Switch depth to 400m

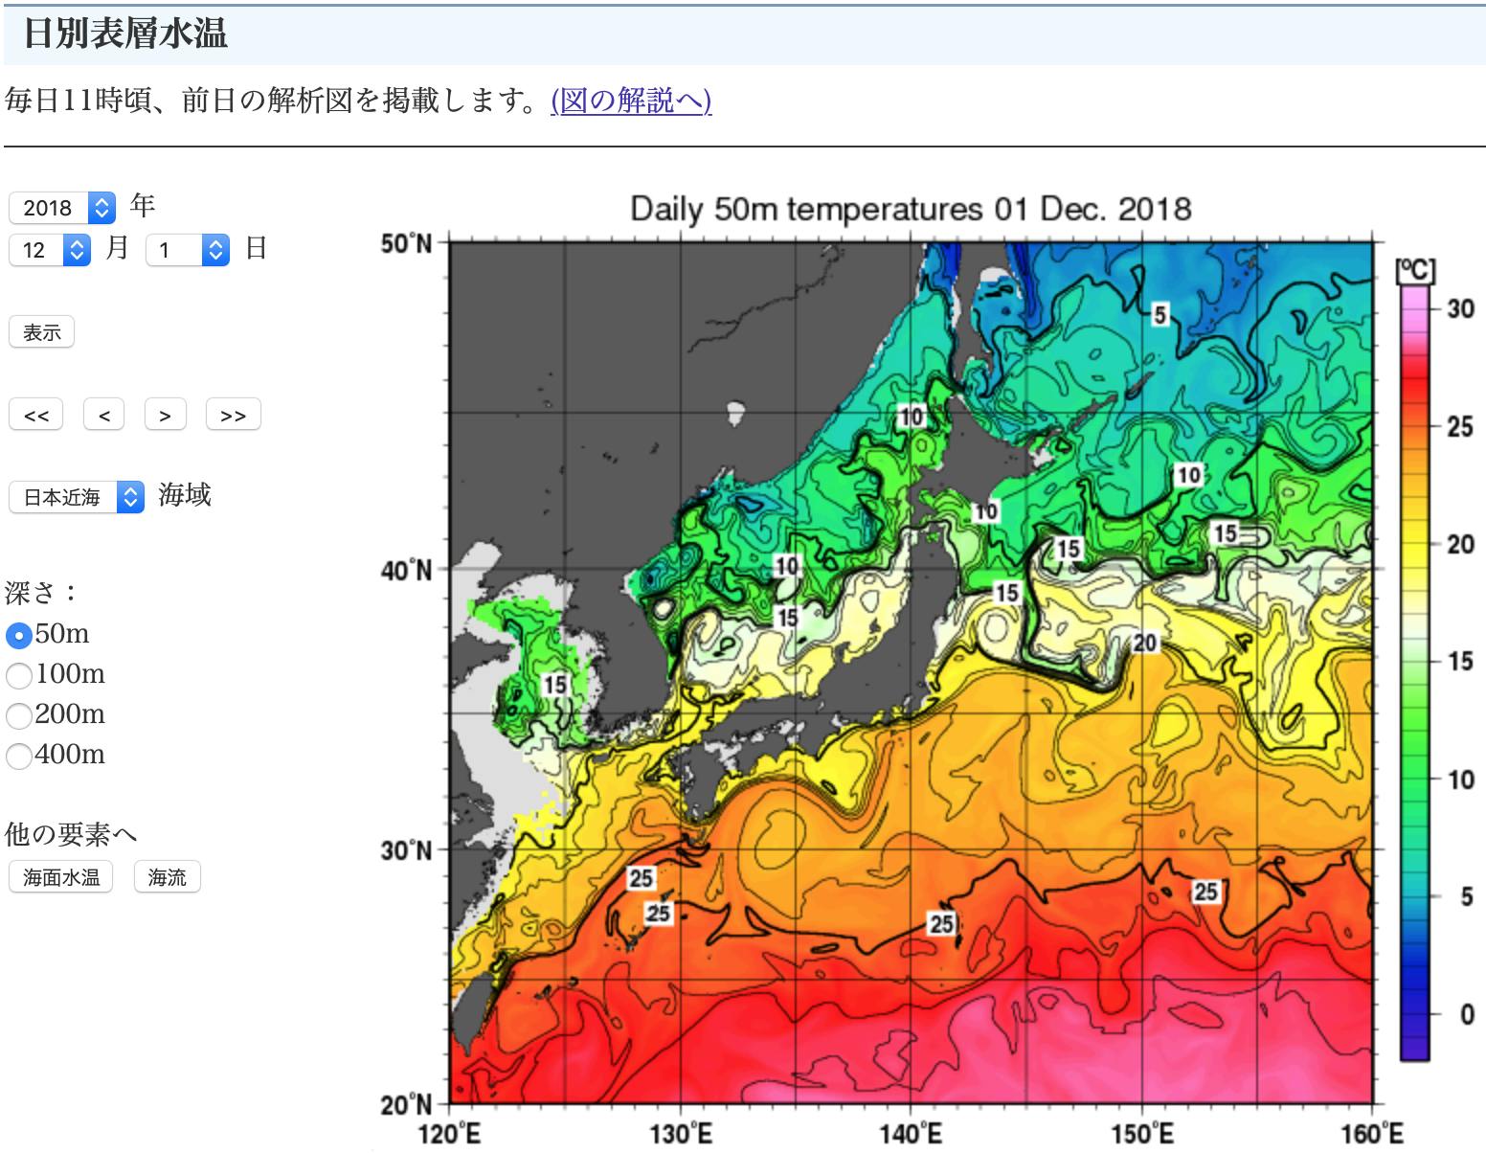19,756
